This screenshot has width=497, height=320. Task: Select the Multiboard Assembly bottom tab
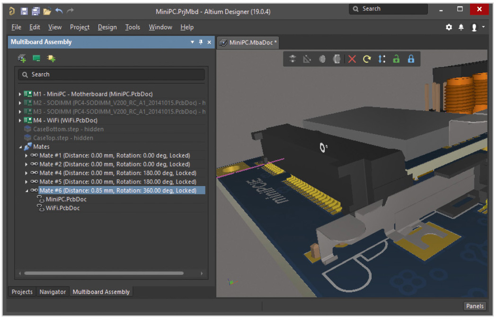pos(101,292)
